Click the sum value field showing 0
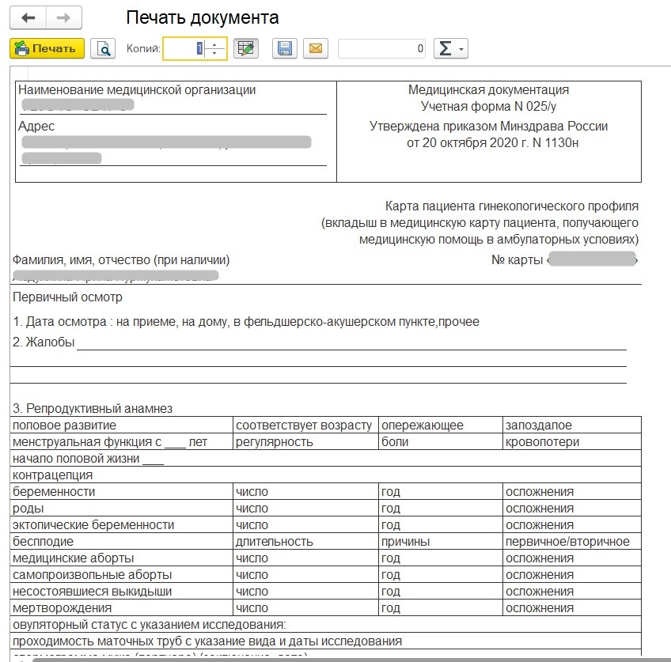 pos(381,49)
